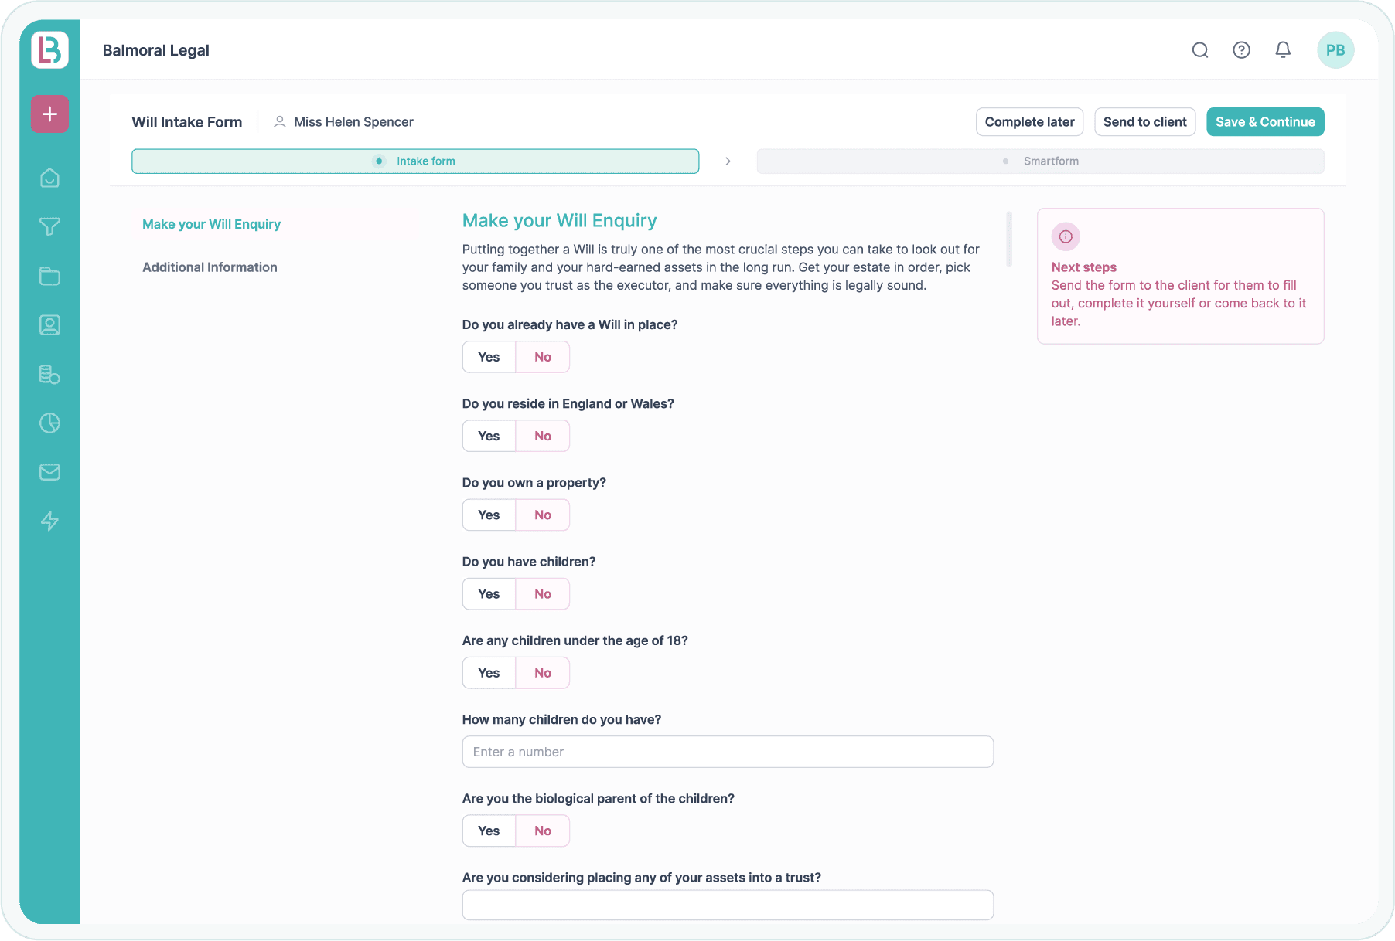Open the mail envelope sidebar icon
The height and width of the screenshot is (941, 1395).
(49, 472)
